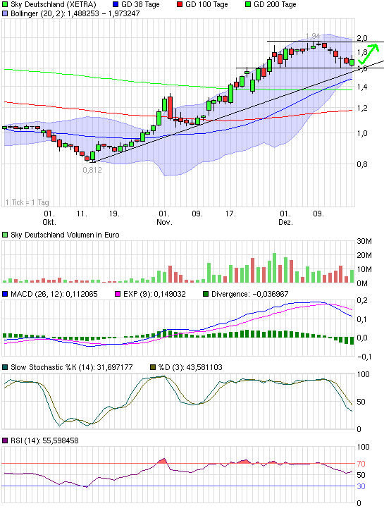Click the '0,812' low price label
The image size is (384, 518).
(x=92, y=170)
